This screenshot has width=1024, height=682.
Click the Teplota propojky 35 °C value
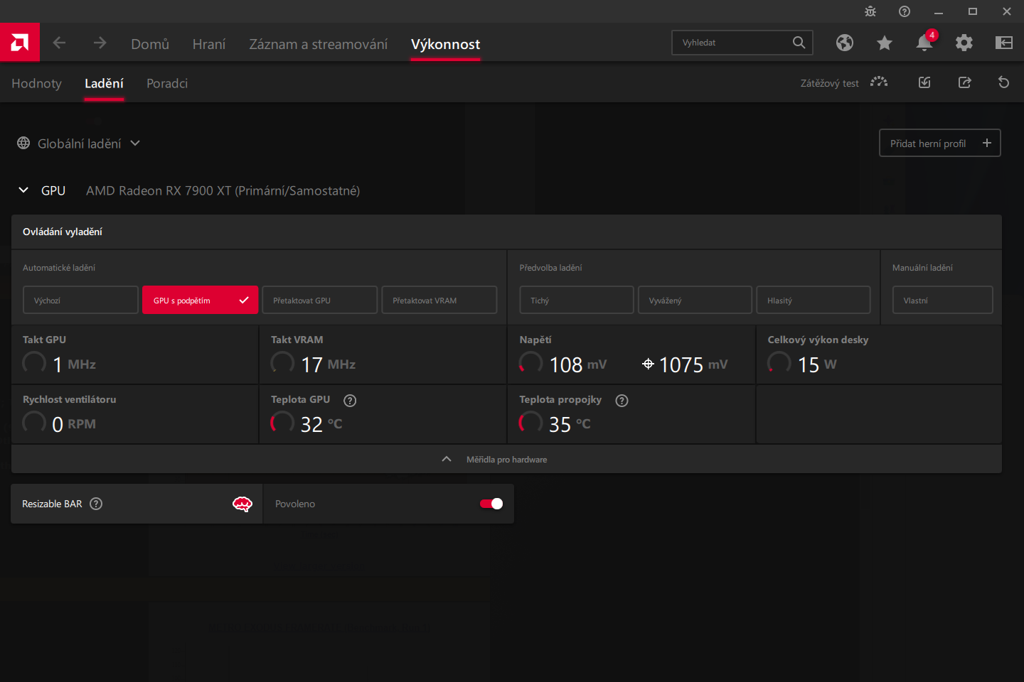point(570,424)
